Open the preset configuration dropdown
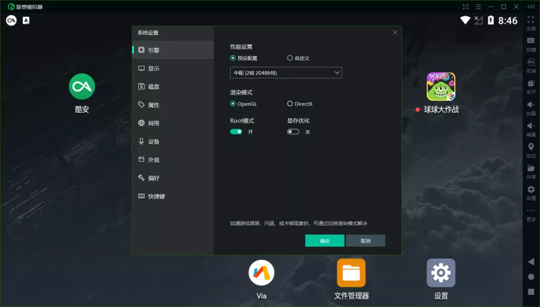Image resolution: width=540 pixels, height=307 pixels. pos(285,72)
